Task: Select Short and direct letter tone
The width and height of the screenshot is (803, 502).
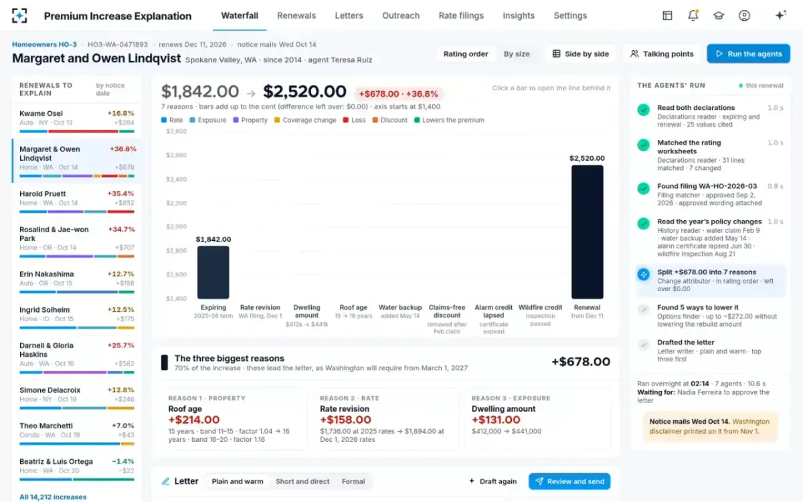Action: [x=302, y=481]
